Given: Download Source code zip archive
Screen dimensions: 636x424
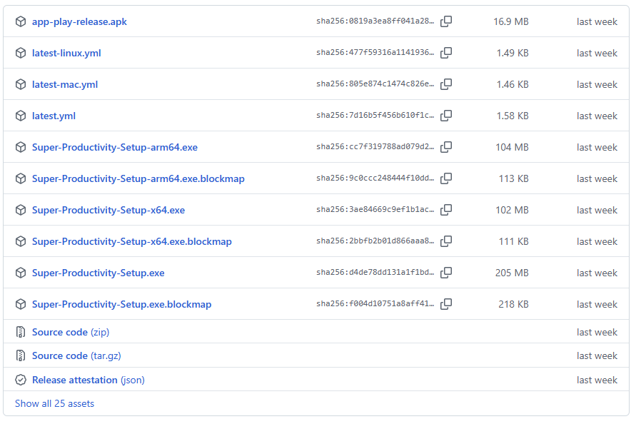Looking at the screenshot, I should (71, 332).
